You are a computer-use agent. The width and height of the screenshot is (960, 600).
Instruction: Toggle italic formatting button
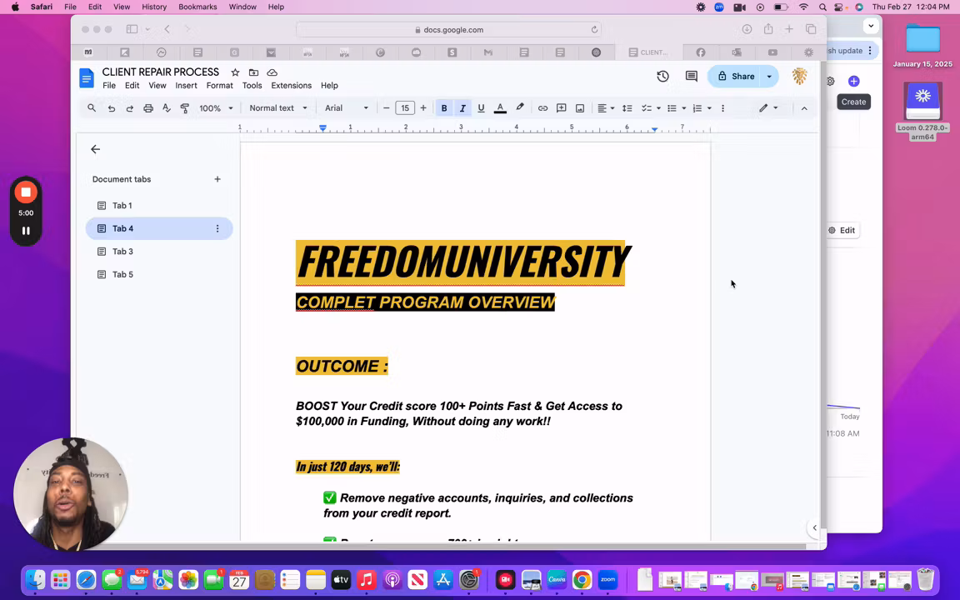(462, 108)
